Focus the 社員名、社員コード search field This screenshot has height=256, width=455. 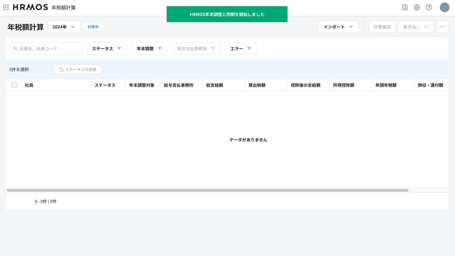tap(48, 49)
